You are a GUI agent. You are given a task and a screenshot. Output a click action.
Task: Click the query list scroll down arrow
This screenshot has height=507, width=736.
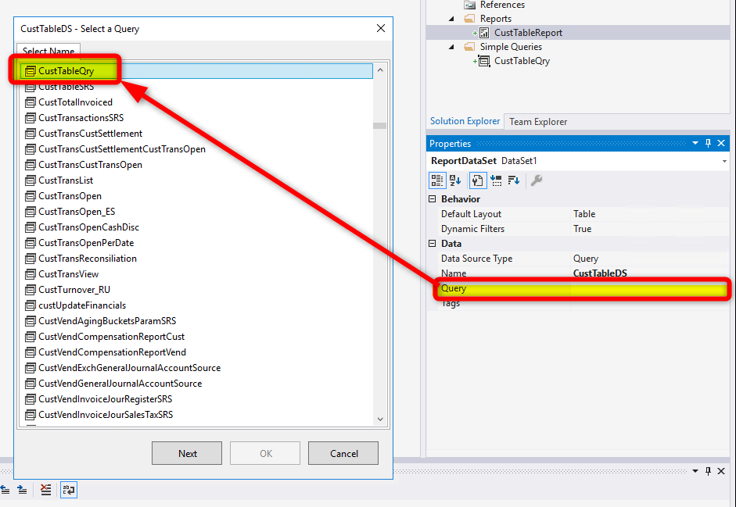click(x=380, y=419)
